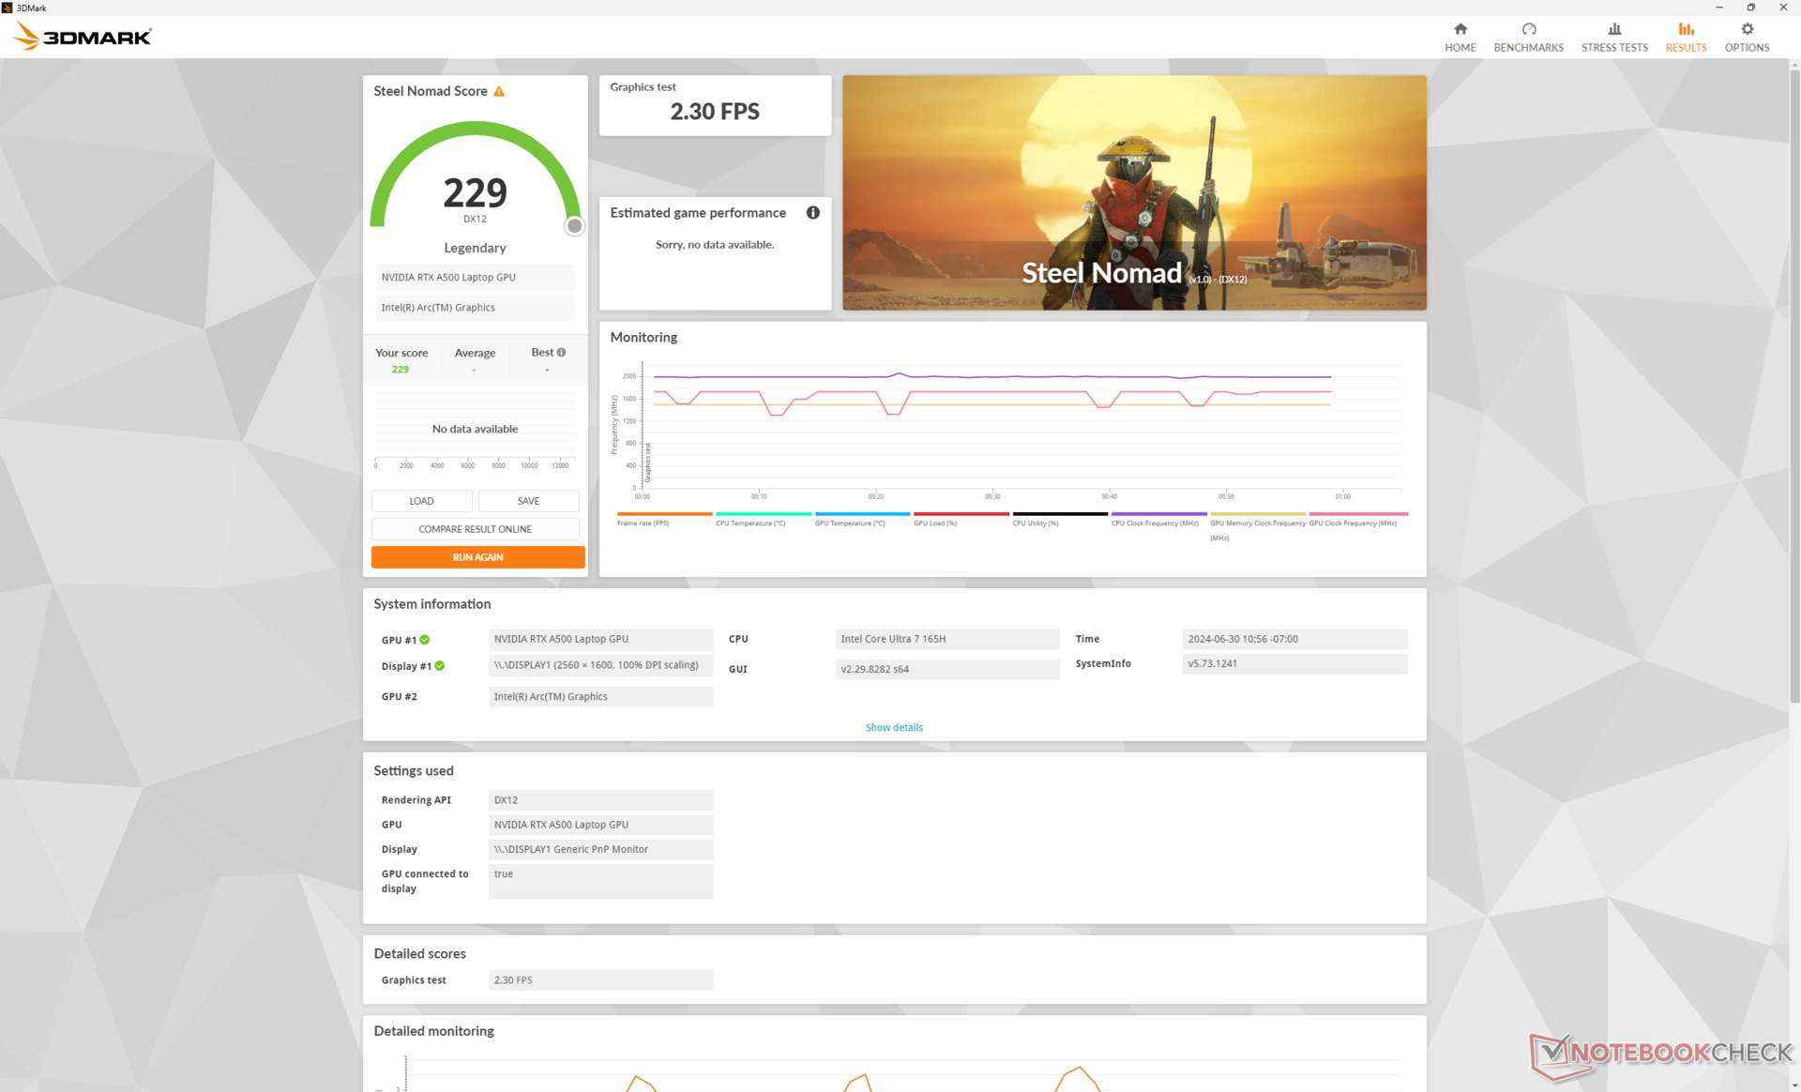Click Compare Result Online button
This screenshot has width=1801, height=1092.
(x=475, y=529)
